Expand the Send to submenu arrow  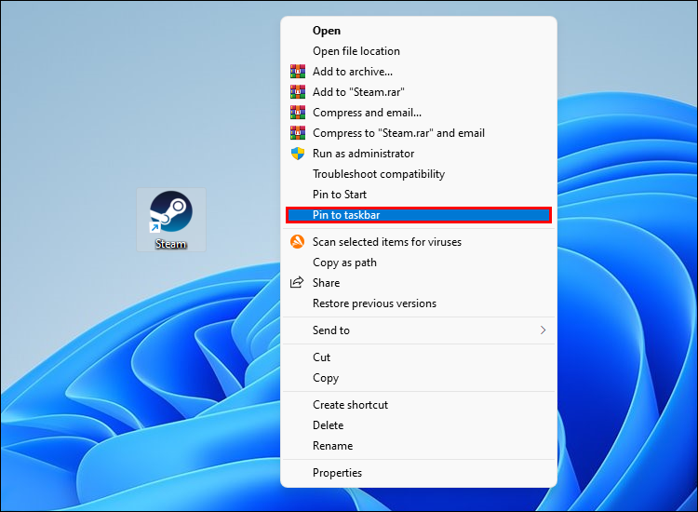543,330
